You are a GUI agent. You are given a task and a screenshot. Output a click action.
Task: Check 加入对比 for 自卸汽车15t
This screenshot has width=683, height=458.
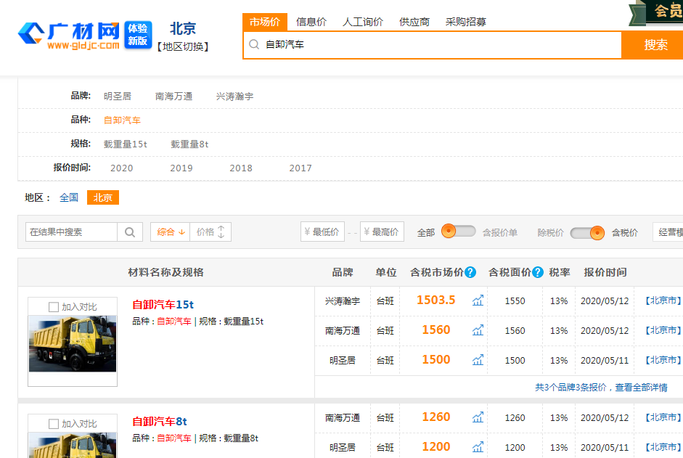(54, 307)
